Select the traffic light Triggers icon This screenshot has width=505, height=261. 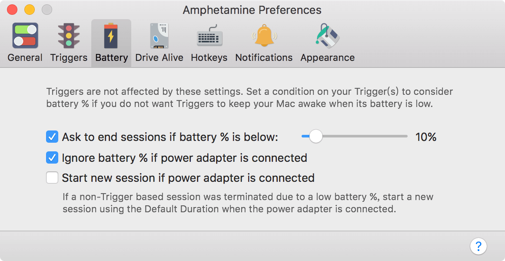click(x=69, y=36)
